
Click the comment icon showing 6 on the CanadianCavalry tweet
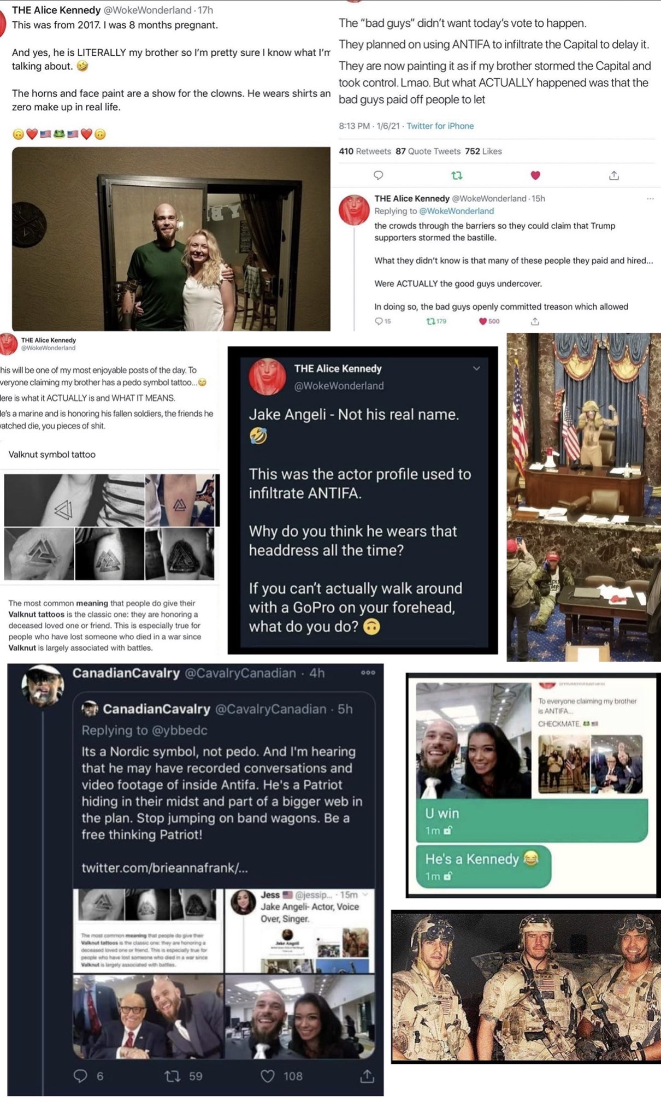(x=80, y=1076)
